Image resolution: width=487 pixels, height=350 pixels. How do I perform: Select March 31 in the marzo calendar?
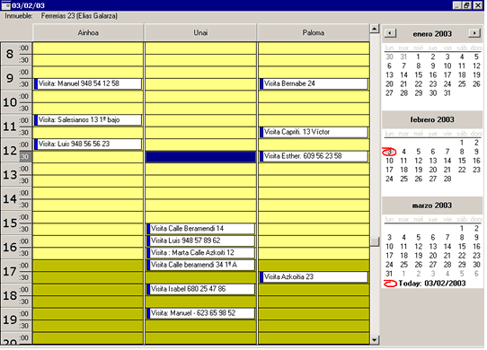(x=389, y=274)
